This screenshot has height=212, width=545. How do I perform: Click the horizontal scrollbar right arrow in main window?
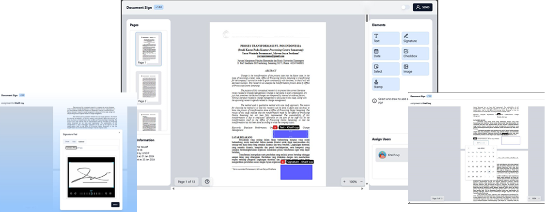click(x=362, y=188)
